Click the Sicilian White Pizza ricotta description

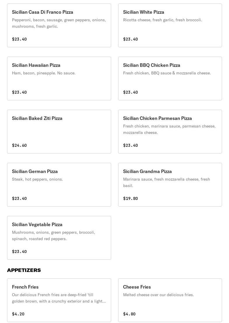point(162,20)
